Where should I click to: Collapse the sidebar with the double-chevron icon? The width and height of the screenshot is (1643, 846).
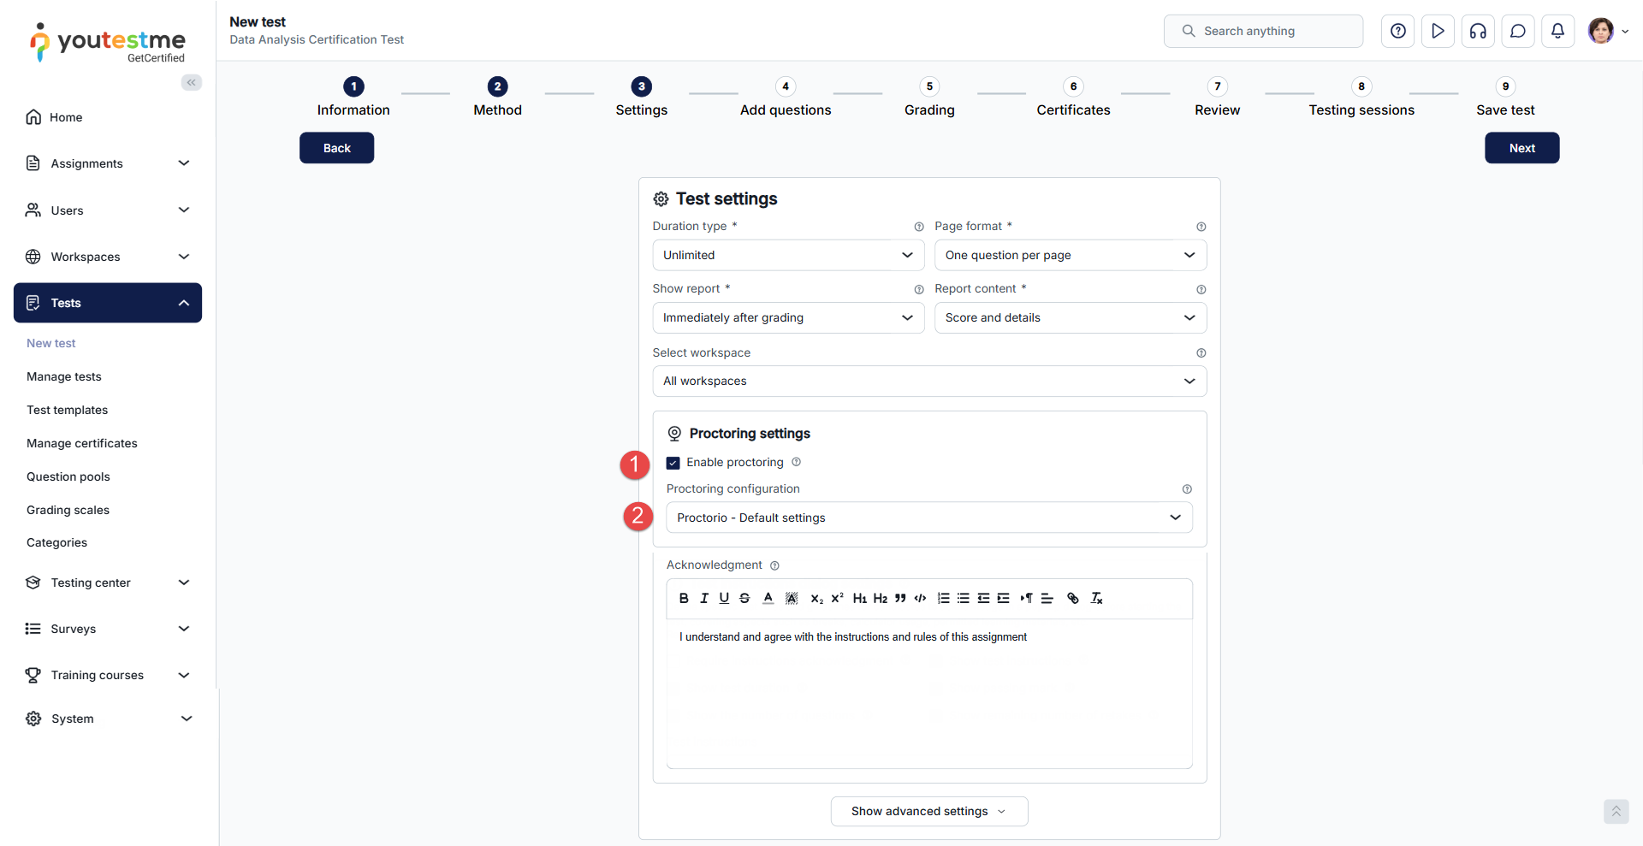pos(191,82)
